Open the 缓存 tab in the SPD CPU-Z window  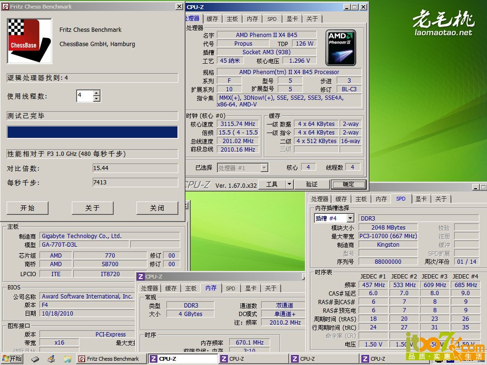coord(341,199)
